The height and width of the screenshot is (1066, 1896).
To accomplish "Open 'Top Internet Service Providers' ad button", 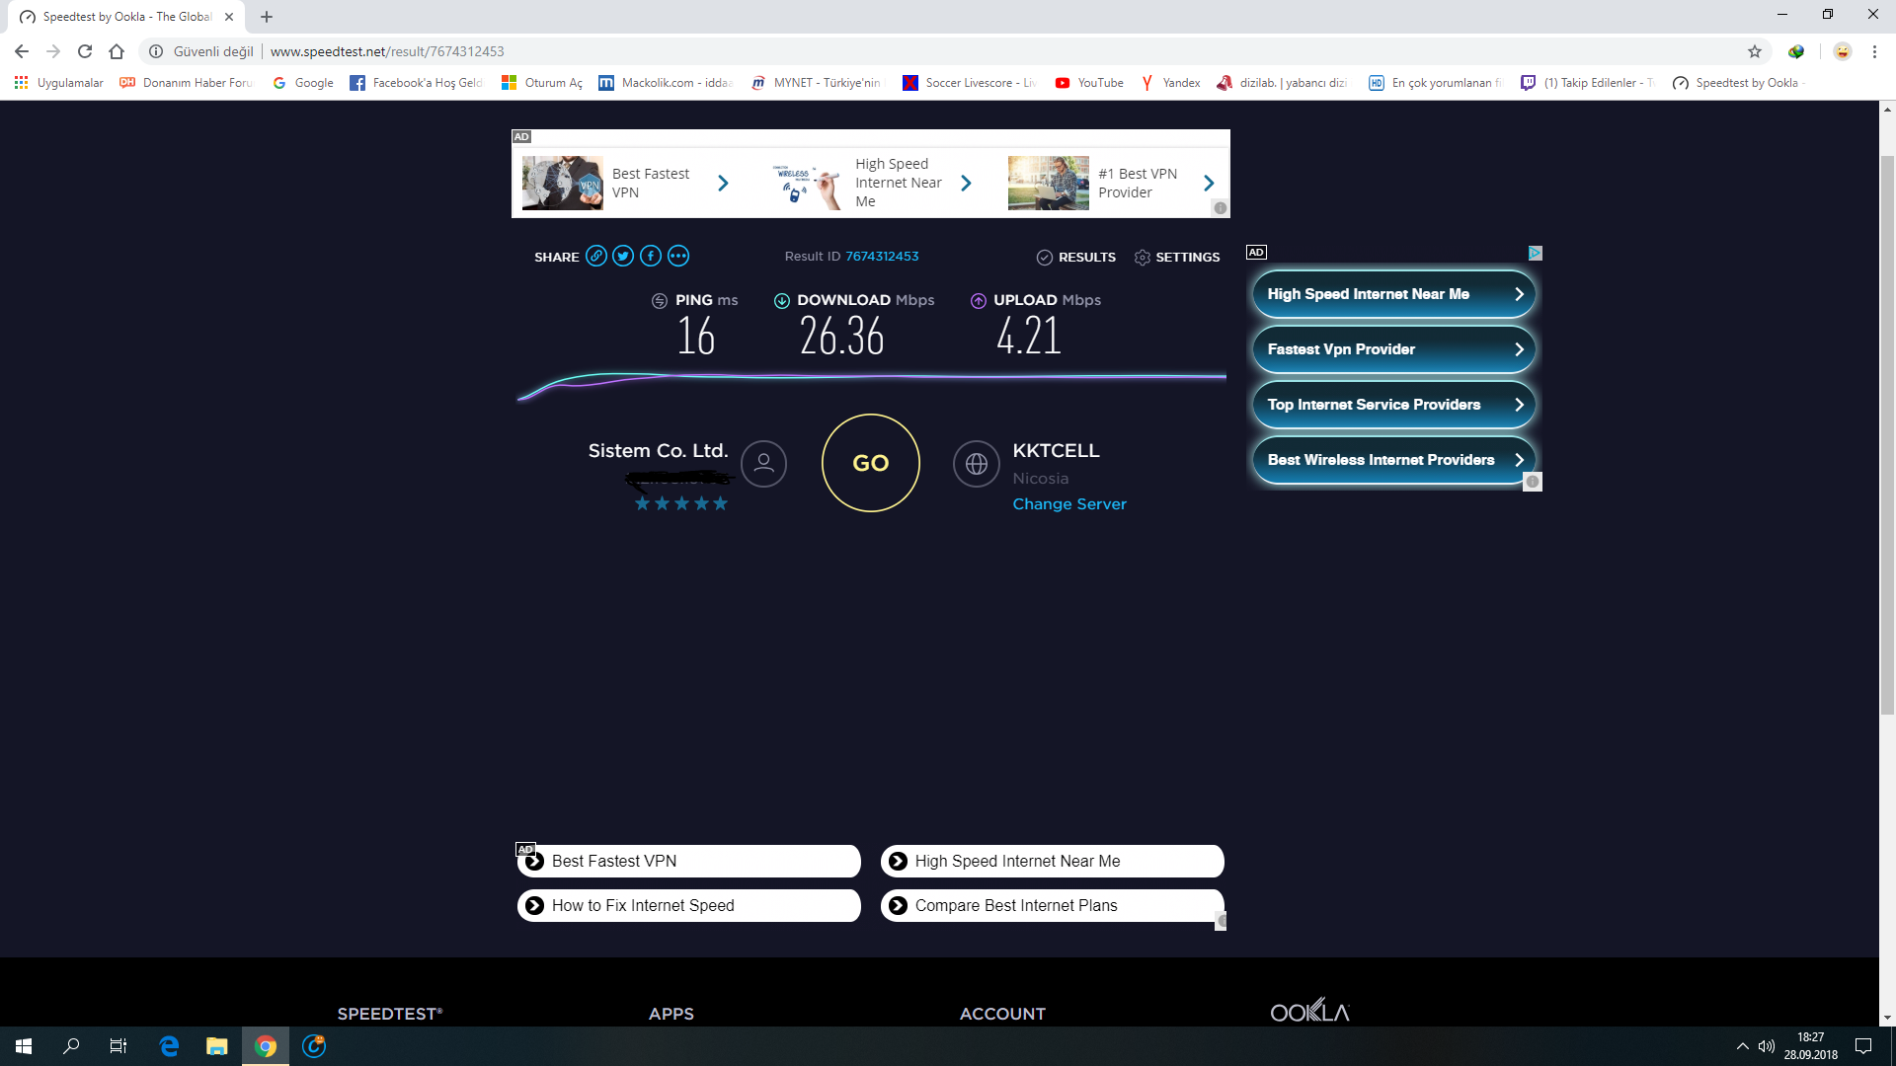I will [1393, 405].
